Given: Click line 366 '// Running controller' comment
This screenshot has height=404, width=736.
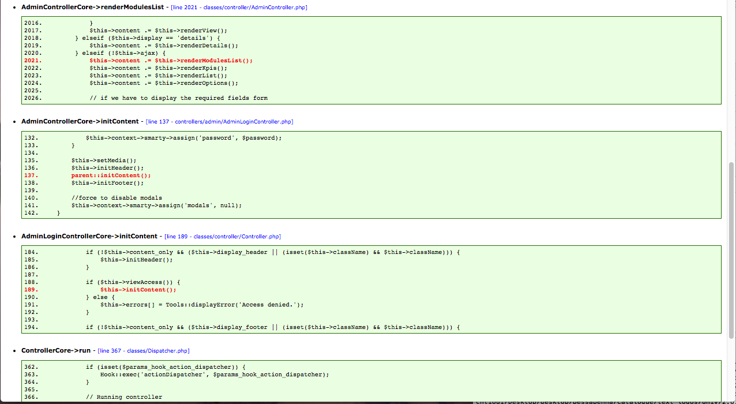Looking at the screenshot, I should [x=124, y=397].
